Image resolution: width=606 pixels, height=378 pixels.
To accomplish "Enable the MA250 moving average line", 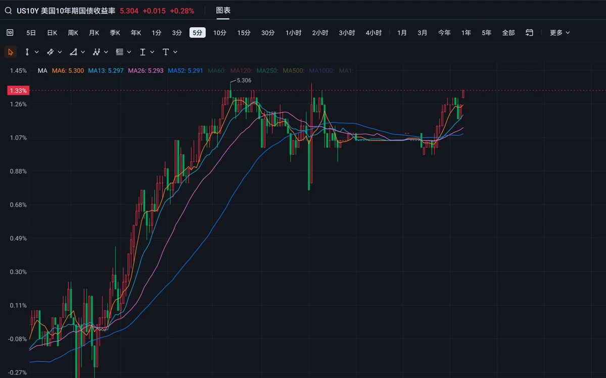I will (x=267, y=71).
